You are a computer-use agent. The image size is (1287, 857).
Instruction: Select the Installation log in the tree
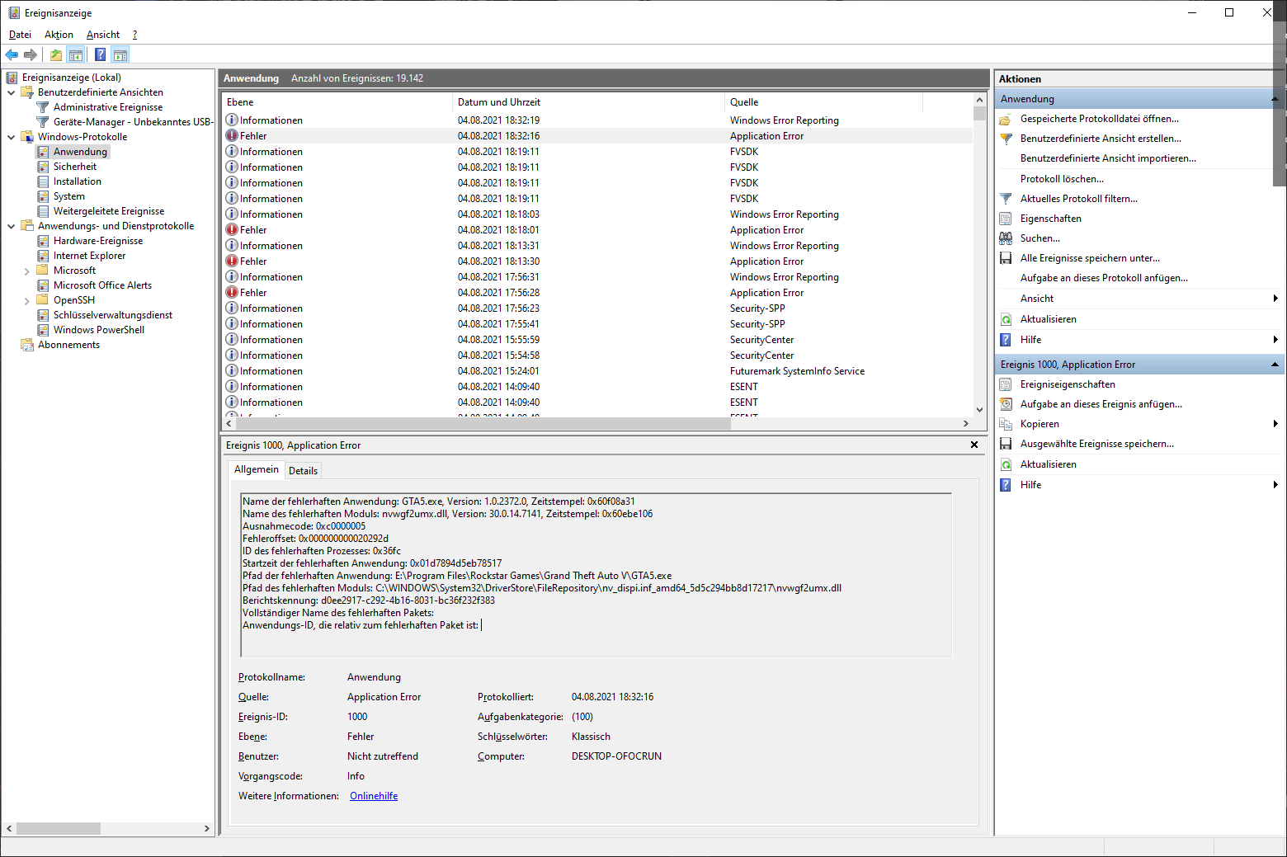(78, 181)
